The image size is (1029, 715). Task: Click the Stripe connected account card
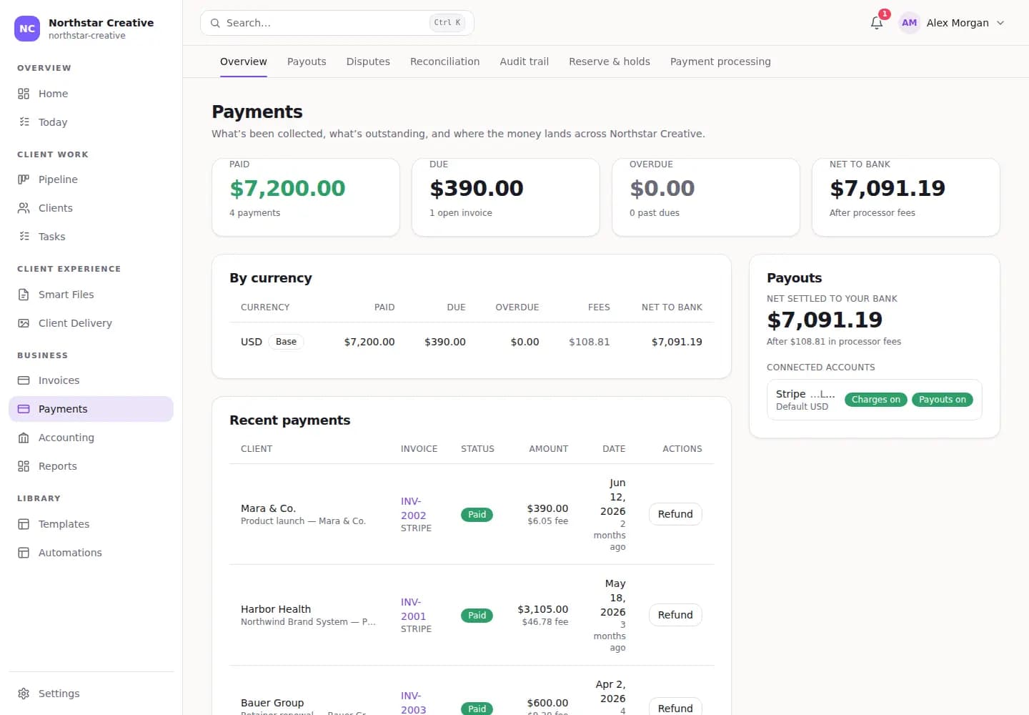click(874, 400)
